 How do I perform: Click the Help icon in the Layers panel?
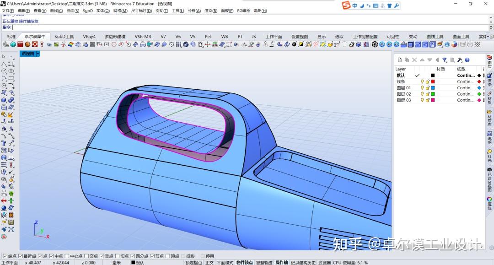(467, 60)
